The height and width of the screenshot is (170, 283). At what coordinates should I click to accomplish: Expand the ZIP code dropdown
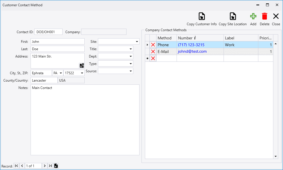tap(82, 73)
